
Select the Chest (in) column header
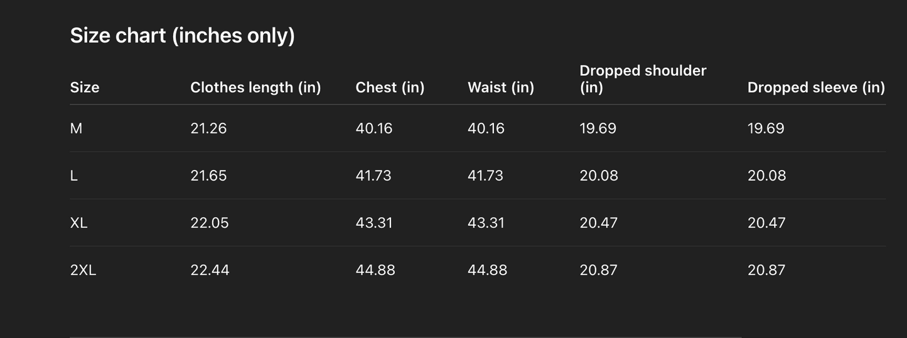[390, 87]
